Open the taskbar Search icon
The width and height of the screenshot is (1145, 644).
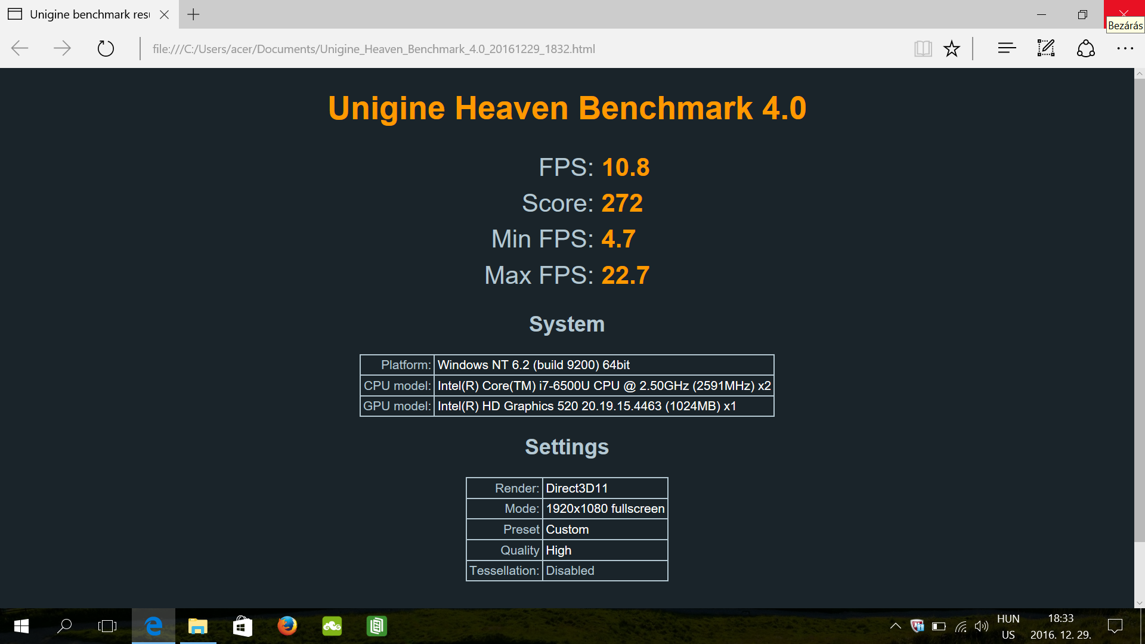[64, 626]
